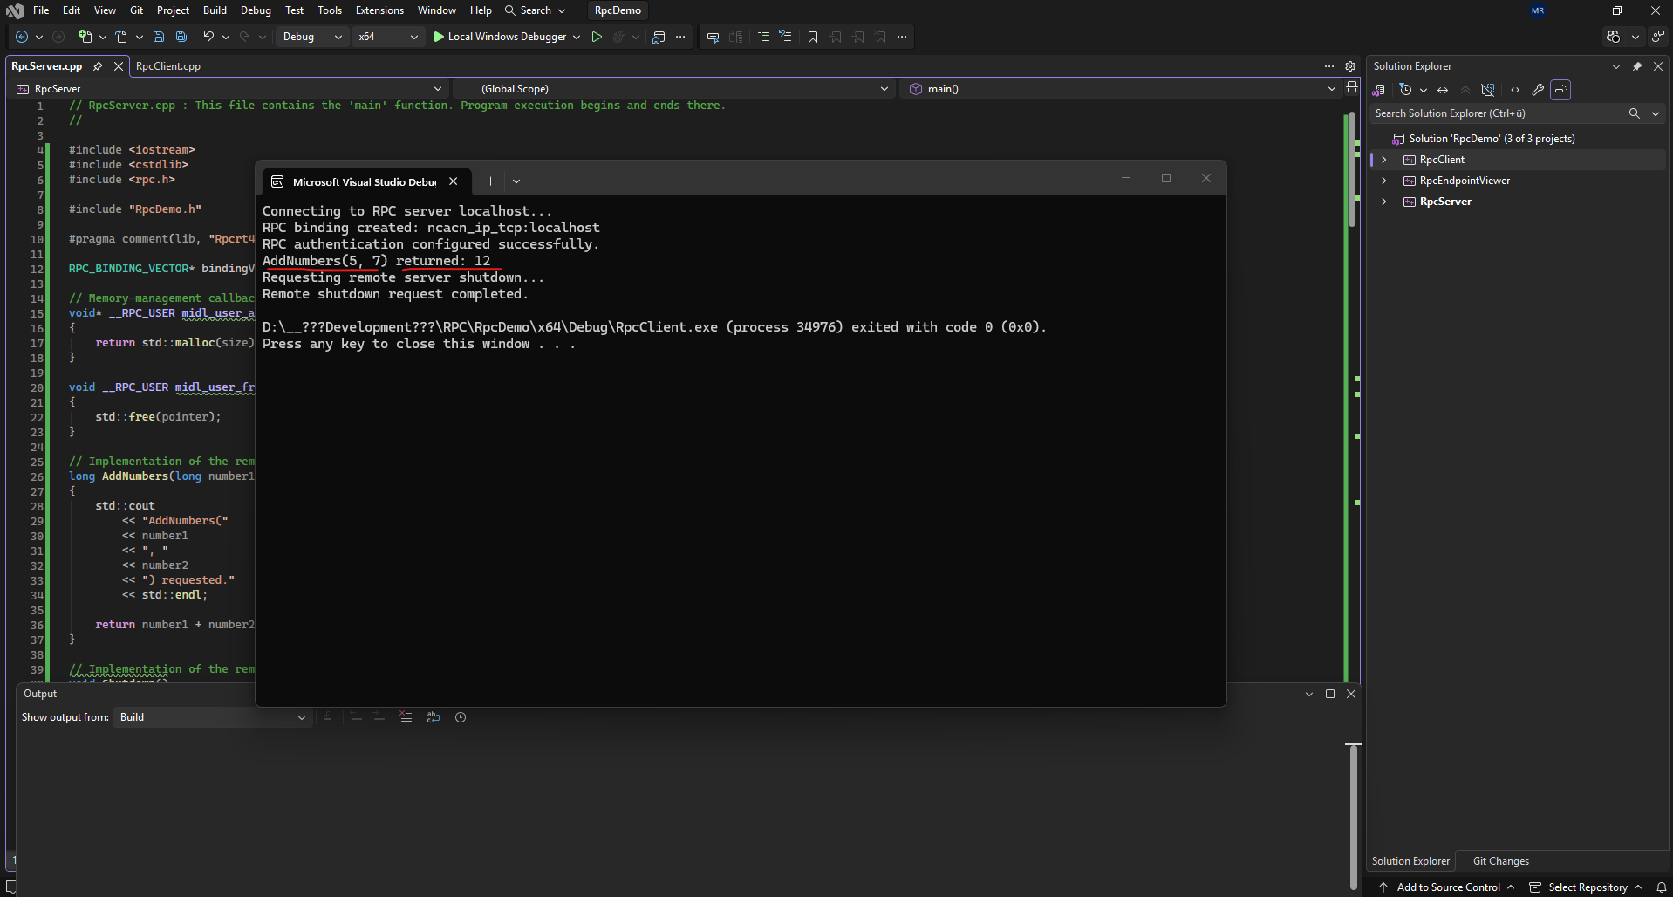The width and height of the screenshot is (1673, 897).
Task: Click the Find in Files toolbar icon
Action: pos(659,37)
